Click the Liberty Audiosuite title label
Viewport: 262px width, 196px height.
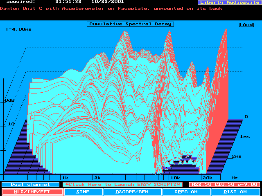[x=229, y=2]
